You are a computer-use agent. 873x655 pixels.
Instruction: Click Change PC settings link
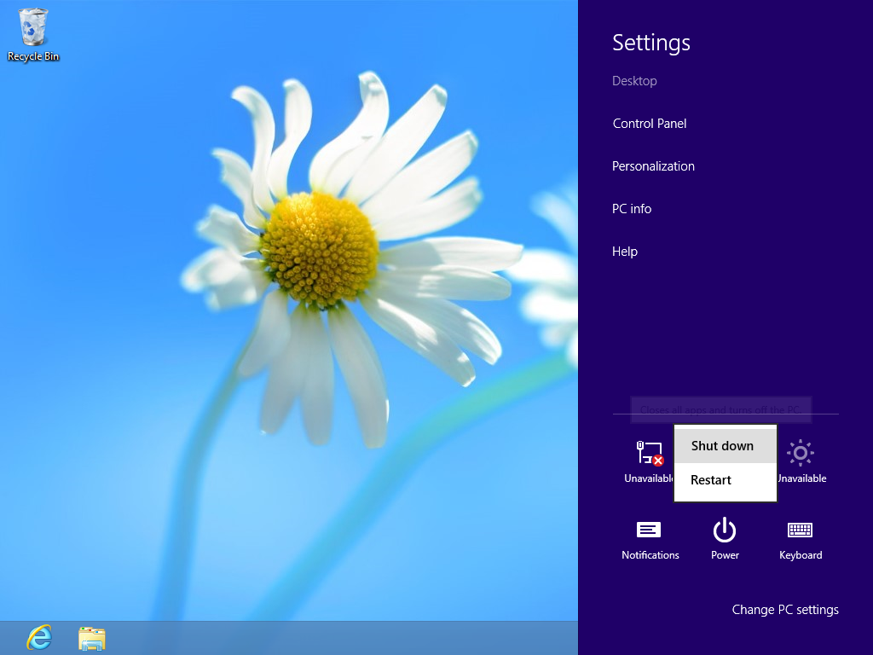[785, 610]
